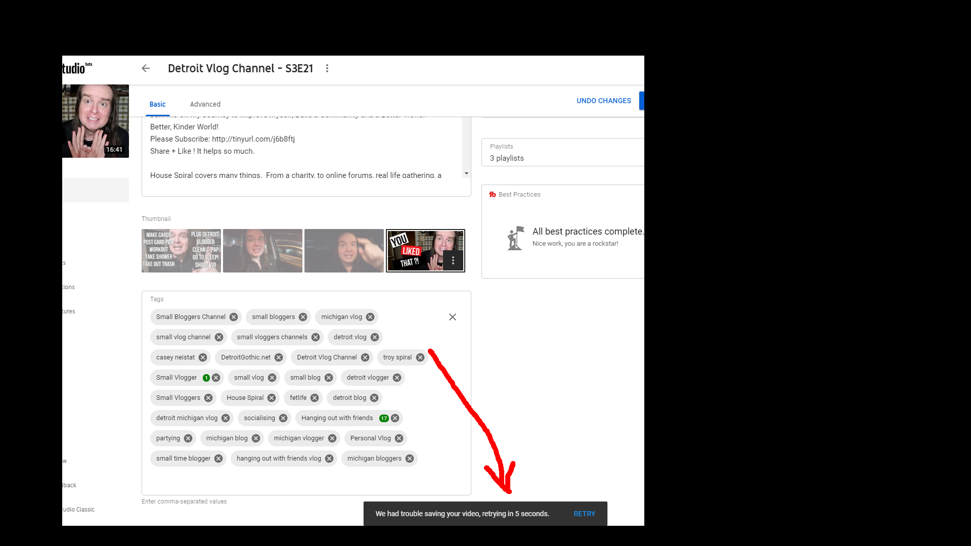The height and width of the screenshot is (546, 971).
Task: Click the TubeBuddy Best Practices logo
Action: 493,194
